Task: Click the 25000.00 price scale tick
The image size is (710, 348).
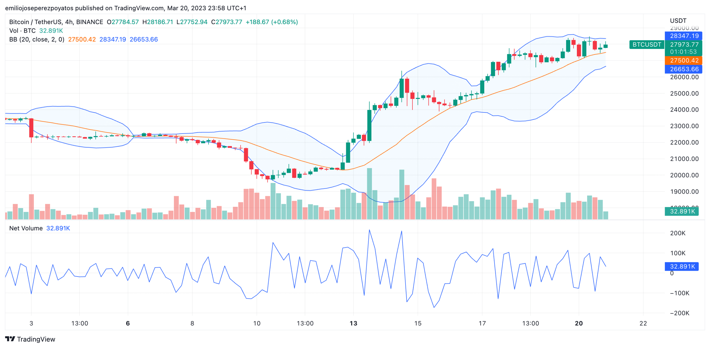Action: [x=684, y=93]
